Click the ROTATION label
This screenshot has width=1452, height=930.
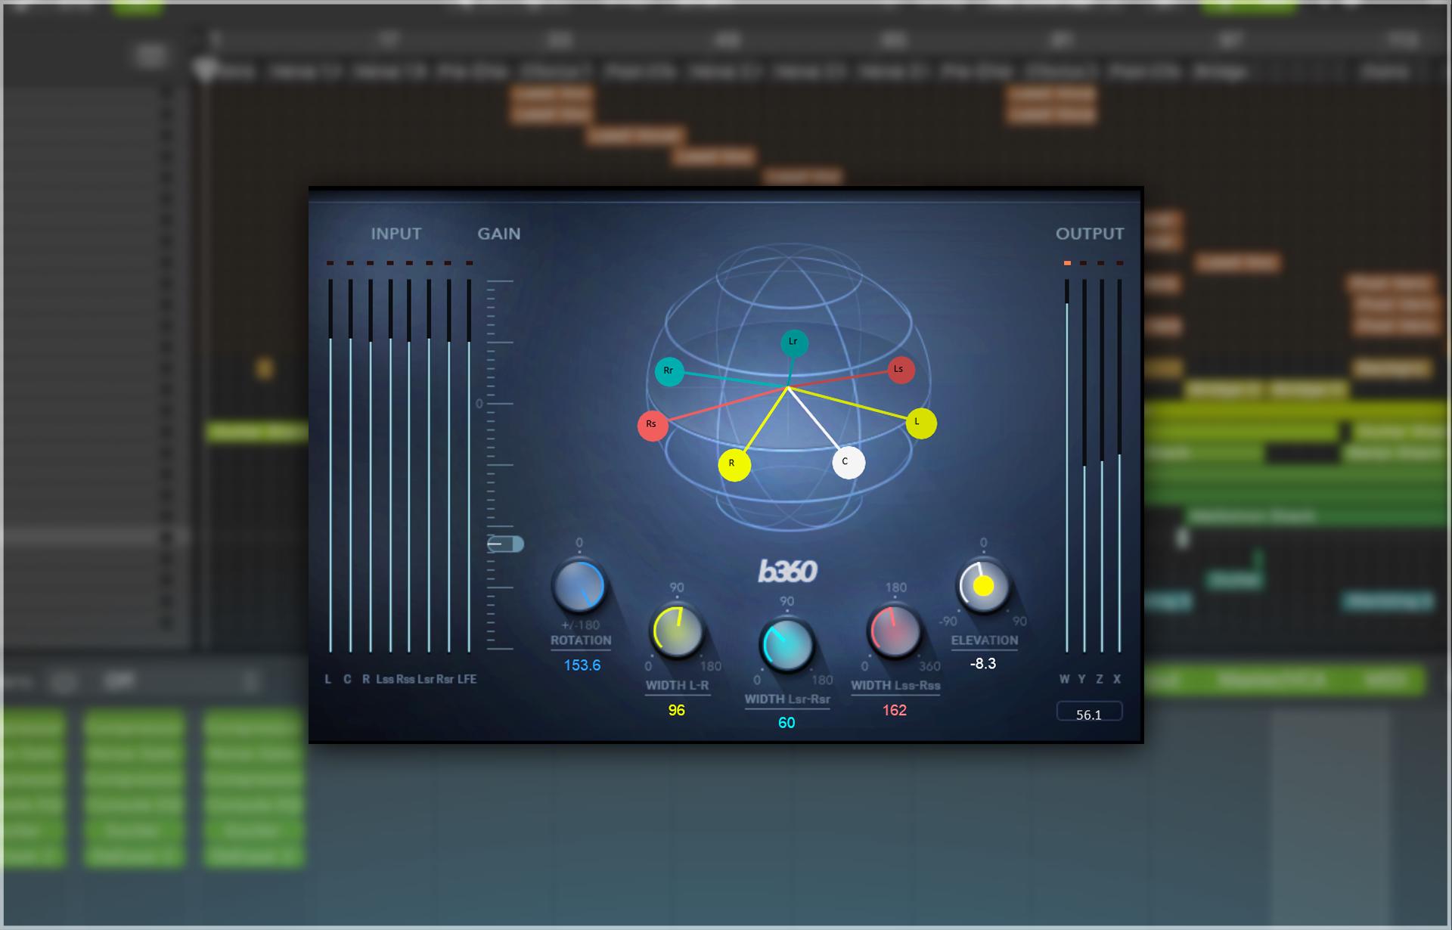point(581,640)
